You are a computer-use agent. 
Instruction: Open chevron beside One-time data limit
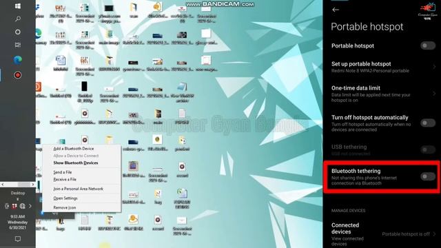434,94
